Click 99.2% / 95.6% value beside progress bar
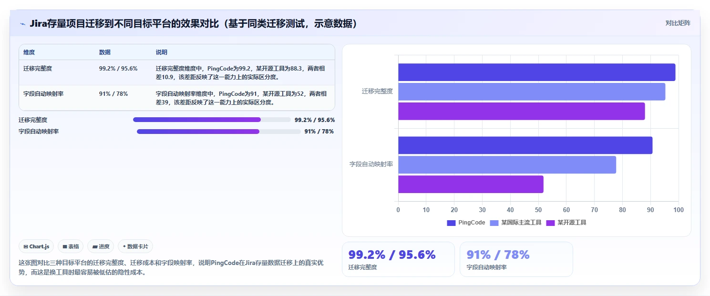710x296 pixels. tap(315, 120)
